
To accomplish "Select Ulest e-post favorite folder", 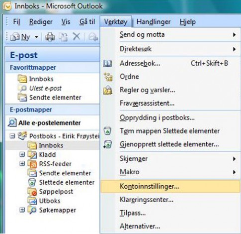I will click(x=45, y=88).
